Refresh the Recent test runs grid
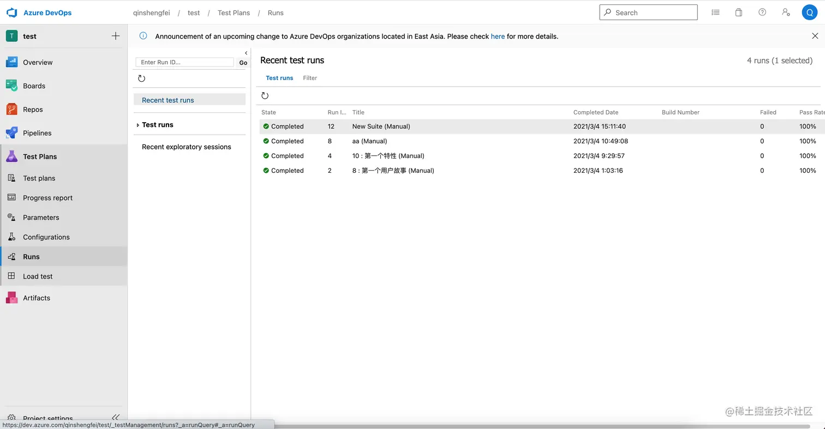825x429 pixels. tap(265, 96)
